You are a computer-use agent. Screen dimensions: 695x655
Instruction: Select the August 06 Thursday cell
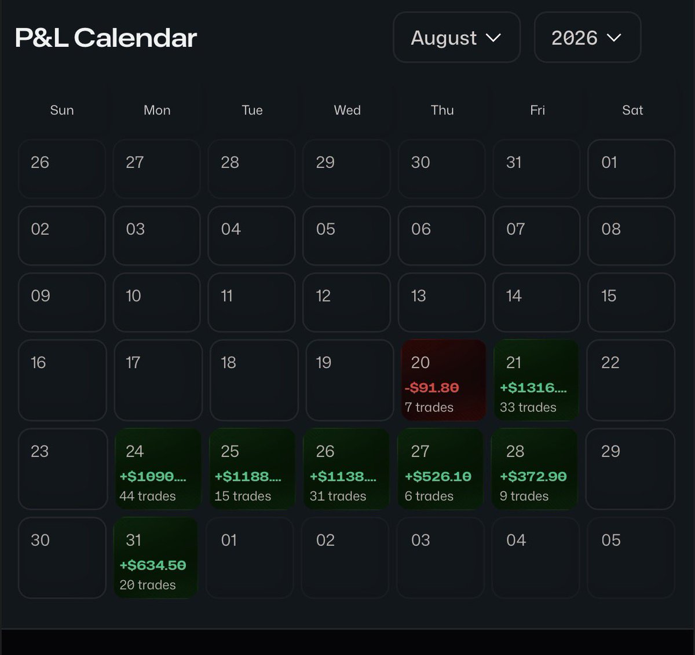click(442, 235)
